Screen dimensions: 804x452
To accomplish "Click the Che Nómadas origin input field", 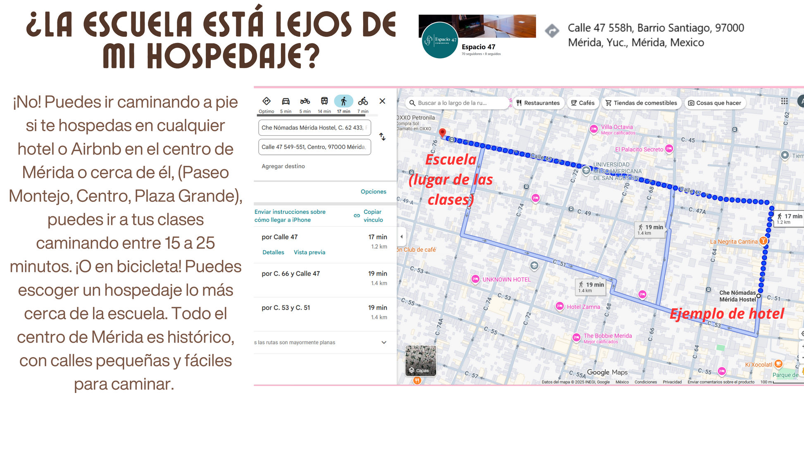I will (x=314, y=128).
